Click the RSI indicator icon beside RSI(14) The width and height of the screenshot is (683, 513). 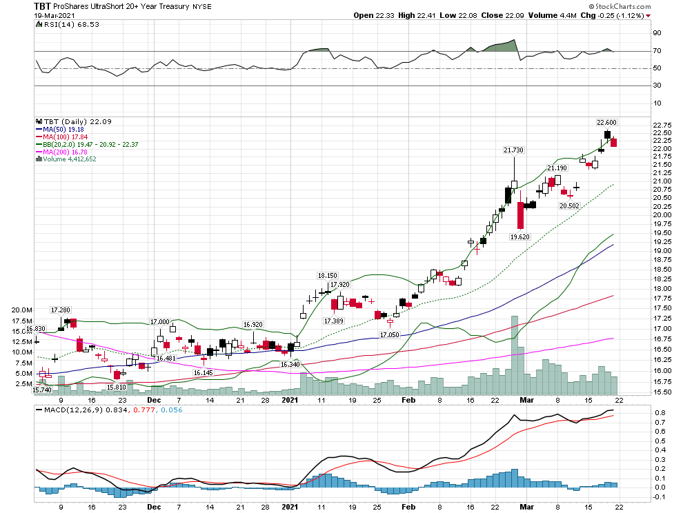click(39, 24)
